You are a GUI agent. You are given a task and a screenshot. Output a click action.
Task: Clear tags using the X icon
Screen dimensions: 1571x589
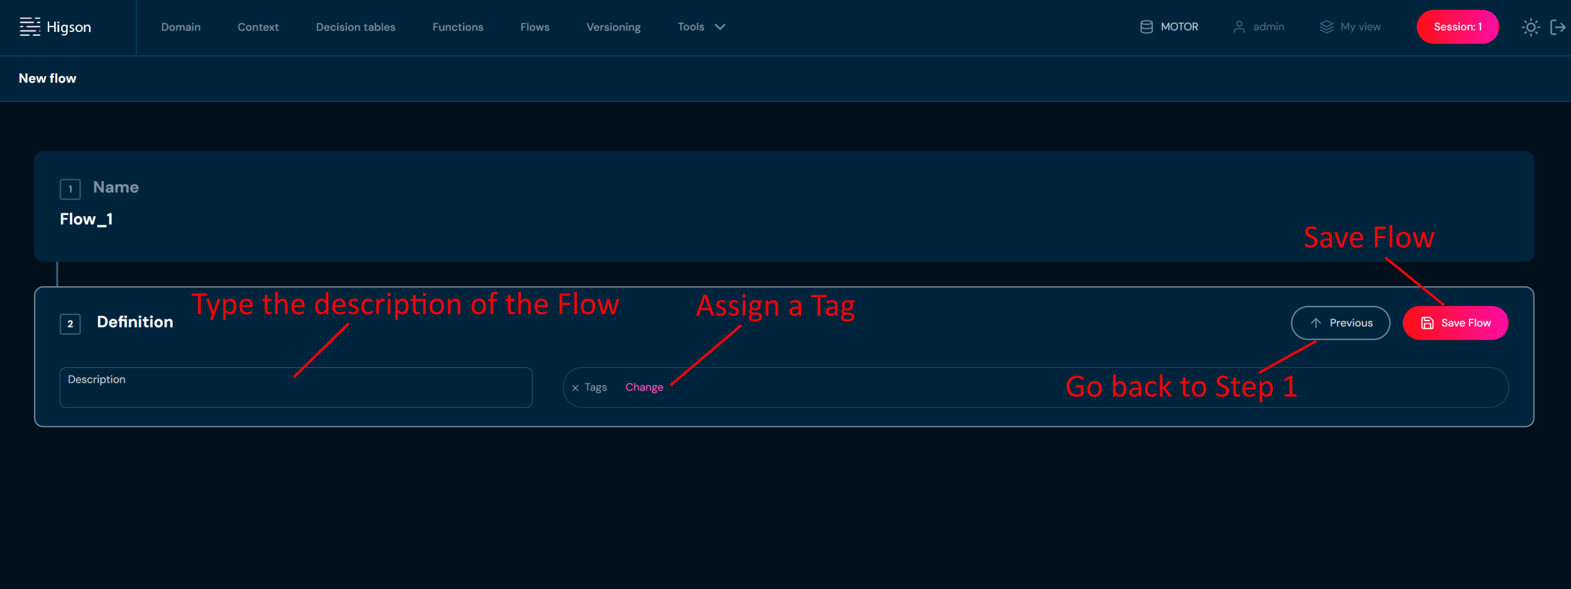pyautogui.click(x=576, y=388)
